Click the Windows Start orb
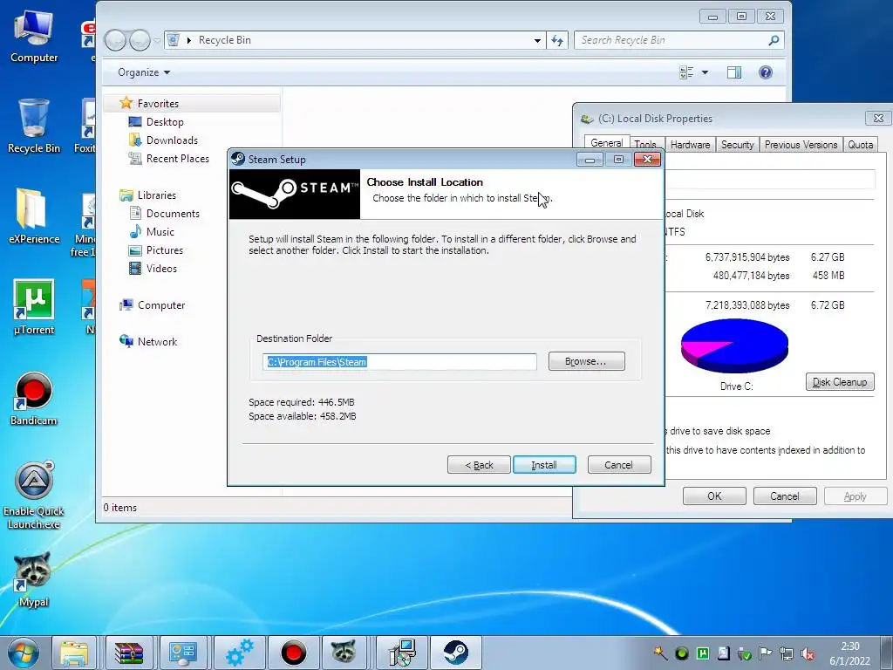Image resolution: width=893 pixels, height=670 pixels. [24, 653]
